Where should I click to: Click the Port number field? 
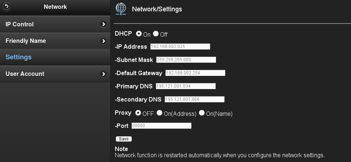point(161,126)
